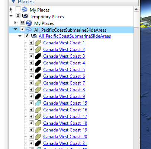Uncheck Canada West Coast 9 checkbox
The height and width of the screenshot is (149, 151).
pyautogui.click(x=31, y=96)
